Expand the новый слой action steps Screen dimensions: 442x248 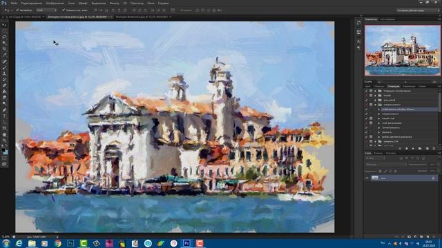(379, 118)
